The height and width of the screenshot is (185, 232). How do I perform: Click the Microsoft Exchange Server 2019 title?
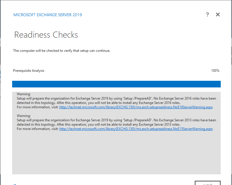click(47, 15)
